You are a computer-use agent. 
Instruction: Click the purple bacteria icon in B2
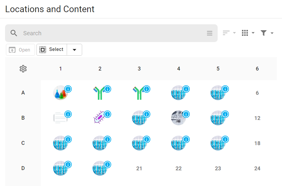99,117
